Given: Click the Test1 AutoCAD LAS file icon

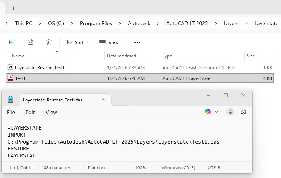Looking at the screenshot, I should 10,78.
